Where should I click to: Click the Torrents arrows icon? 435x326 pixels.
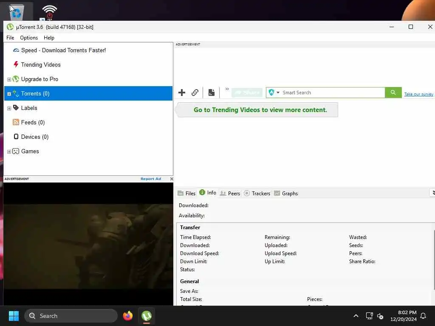coord(16,93)
